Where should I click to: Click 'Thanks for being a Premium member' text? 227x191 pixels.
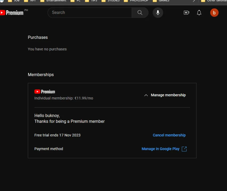point(70,121)
